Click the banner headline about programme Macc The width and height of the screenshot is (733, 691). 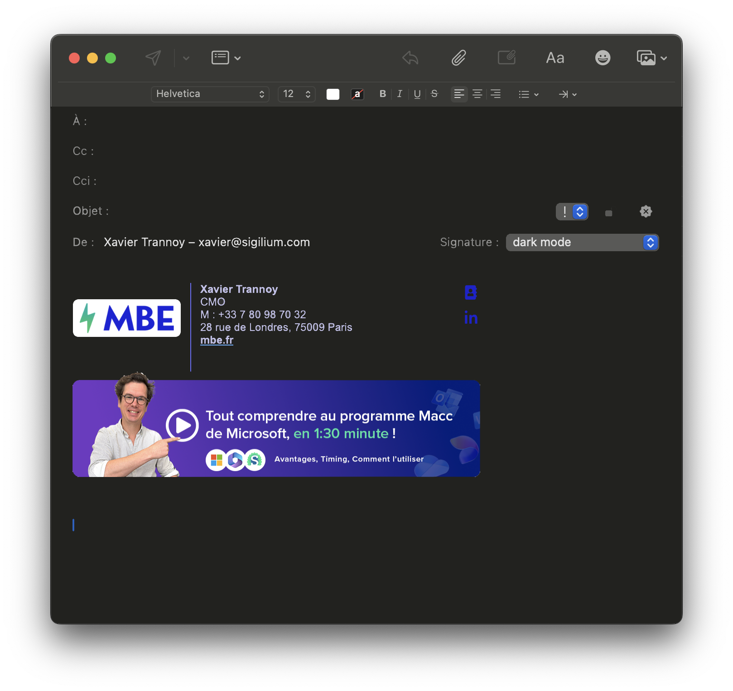pos(329,425)
